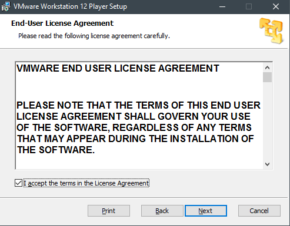Click the installer icon in the title bar
The height and width of the screenshot is (226, 290).
[x=6, y=6]
